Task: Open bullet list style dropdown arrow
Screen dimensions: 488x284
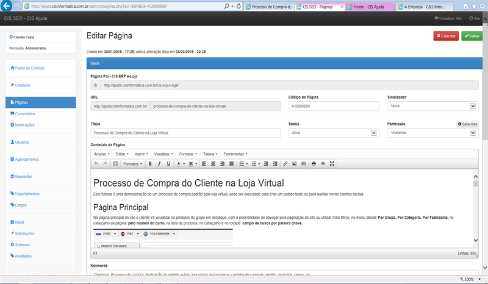Action: click(x=247, y=164)
